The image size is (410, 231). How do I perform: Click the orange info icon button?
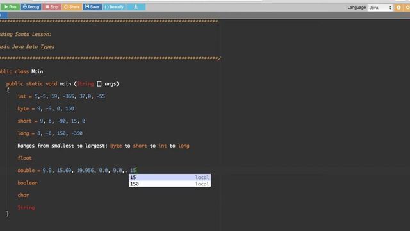coord(398,8)
